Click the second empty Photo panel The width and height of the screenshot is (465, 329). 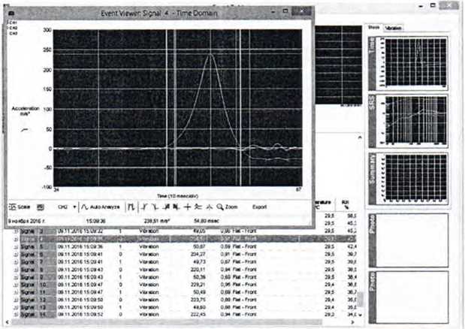(408, 297)
